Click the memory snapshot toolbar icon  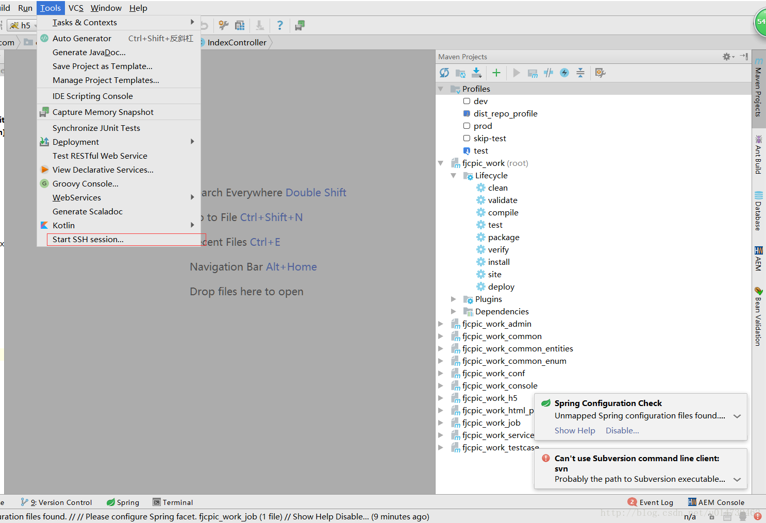pyautogui.click(x=300, y=25)
